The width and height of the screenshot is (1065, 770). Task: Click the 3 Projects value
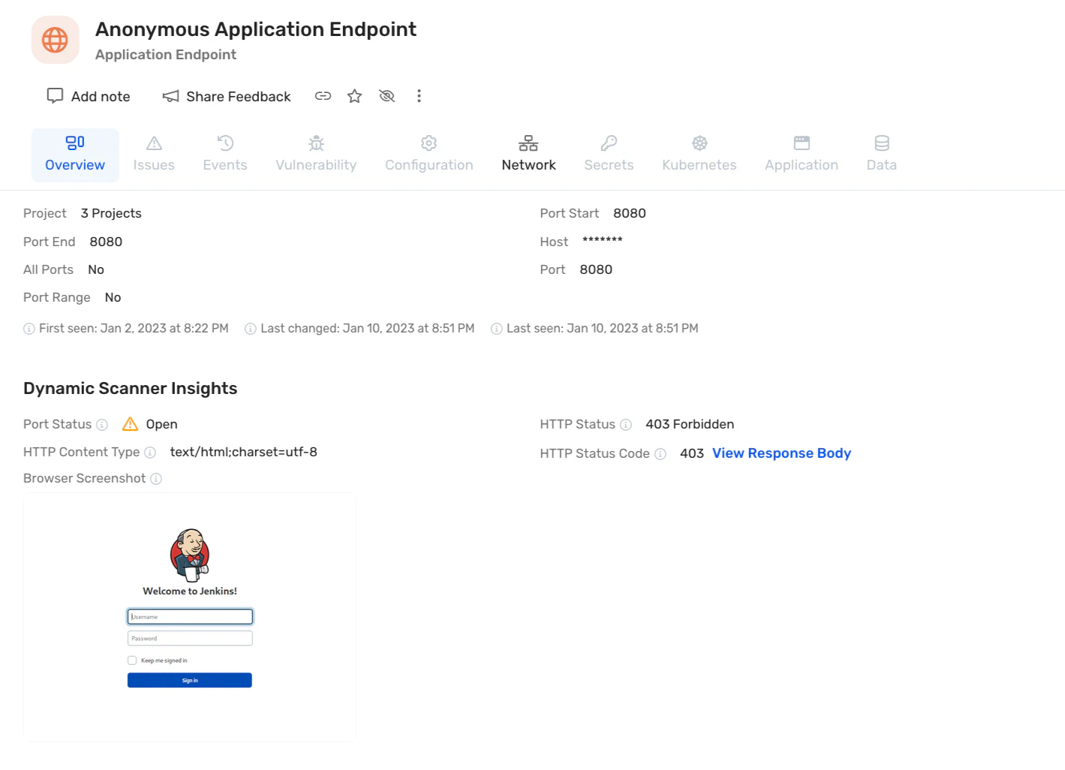111,213
